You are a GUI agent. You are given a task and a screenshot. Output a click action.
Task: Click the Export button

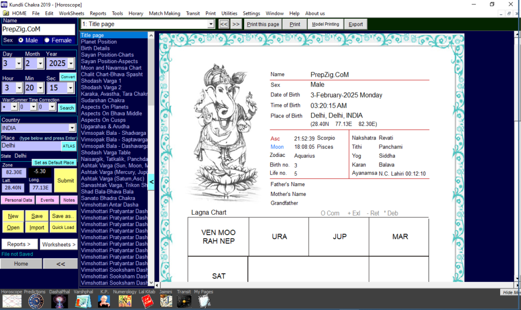356,24
